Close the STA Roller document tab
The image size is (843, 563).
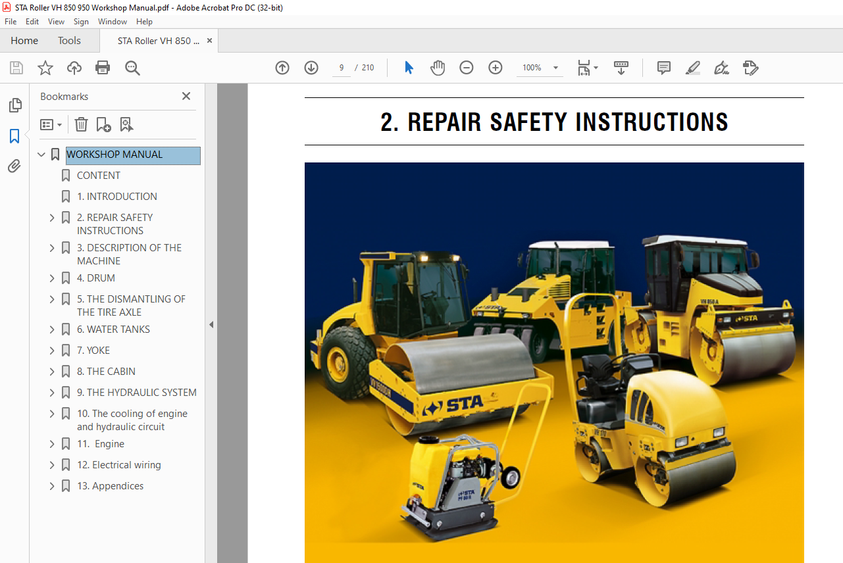(209, 40)
